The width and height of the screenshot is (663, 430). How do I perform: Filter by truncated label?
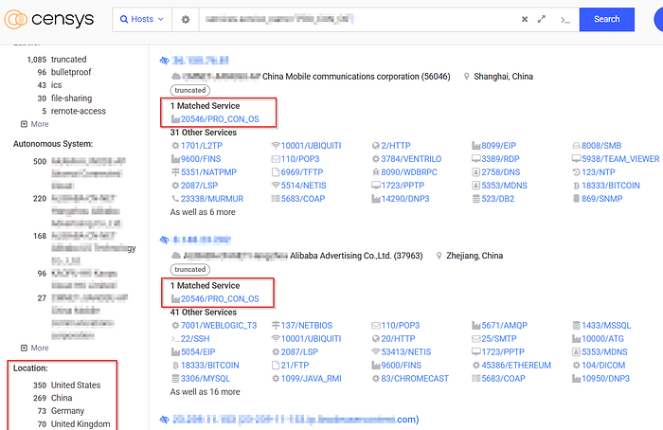(x=68, y=59)
